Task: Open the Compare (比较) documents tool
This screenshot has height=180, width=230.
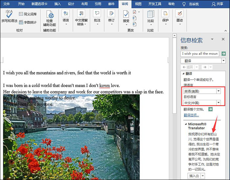Action: 150,17
